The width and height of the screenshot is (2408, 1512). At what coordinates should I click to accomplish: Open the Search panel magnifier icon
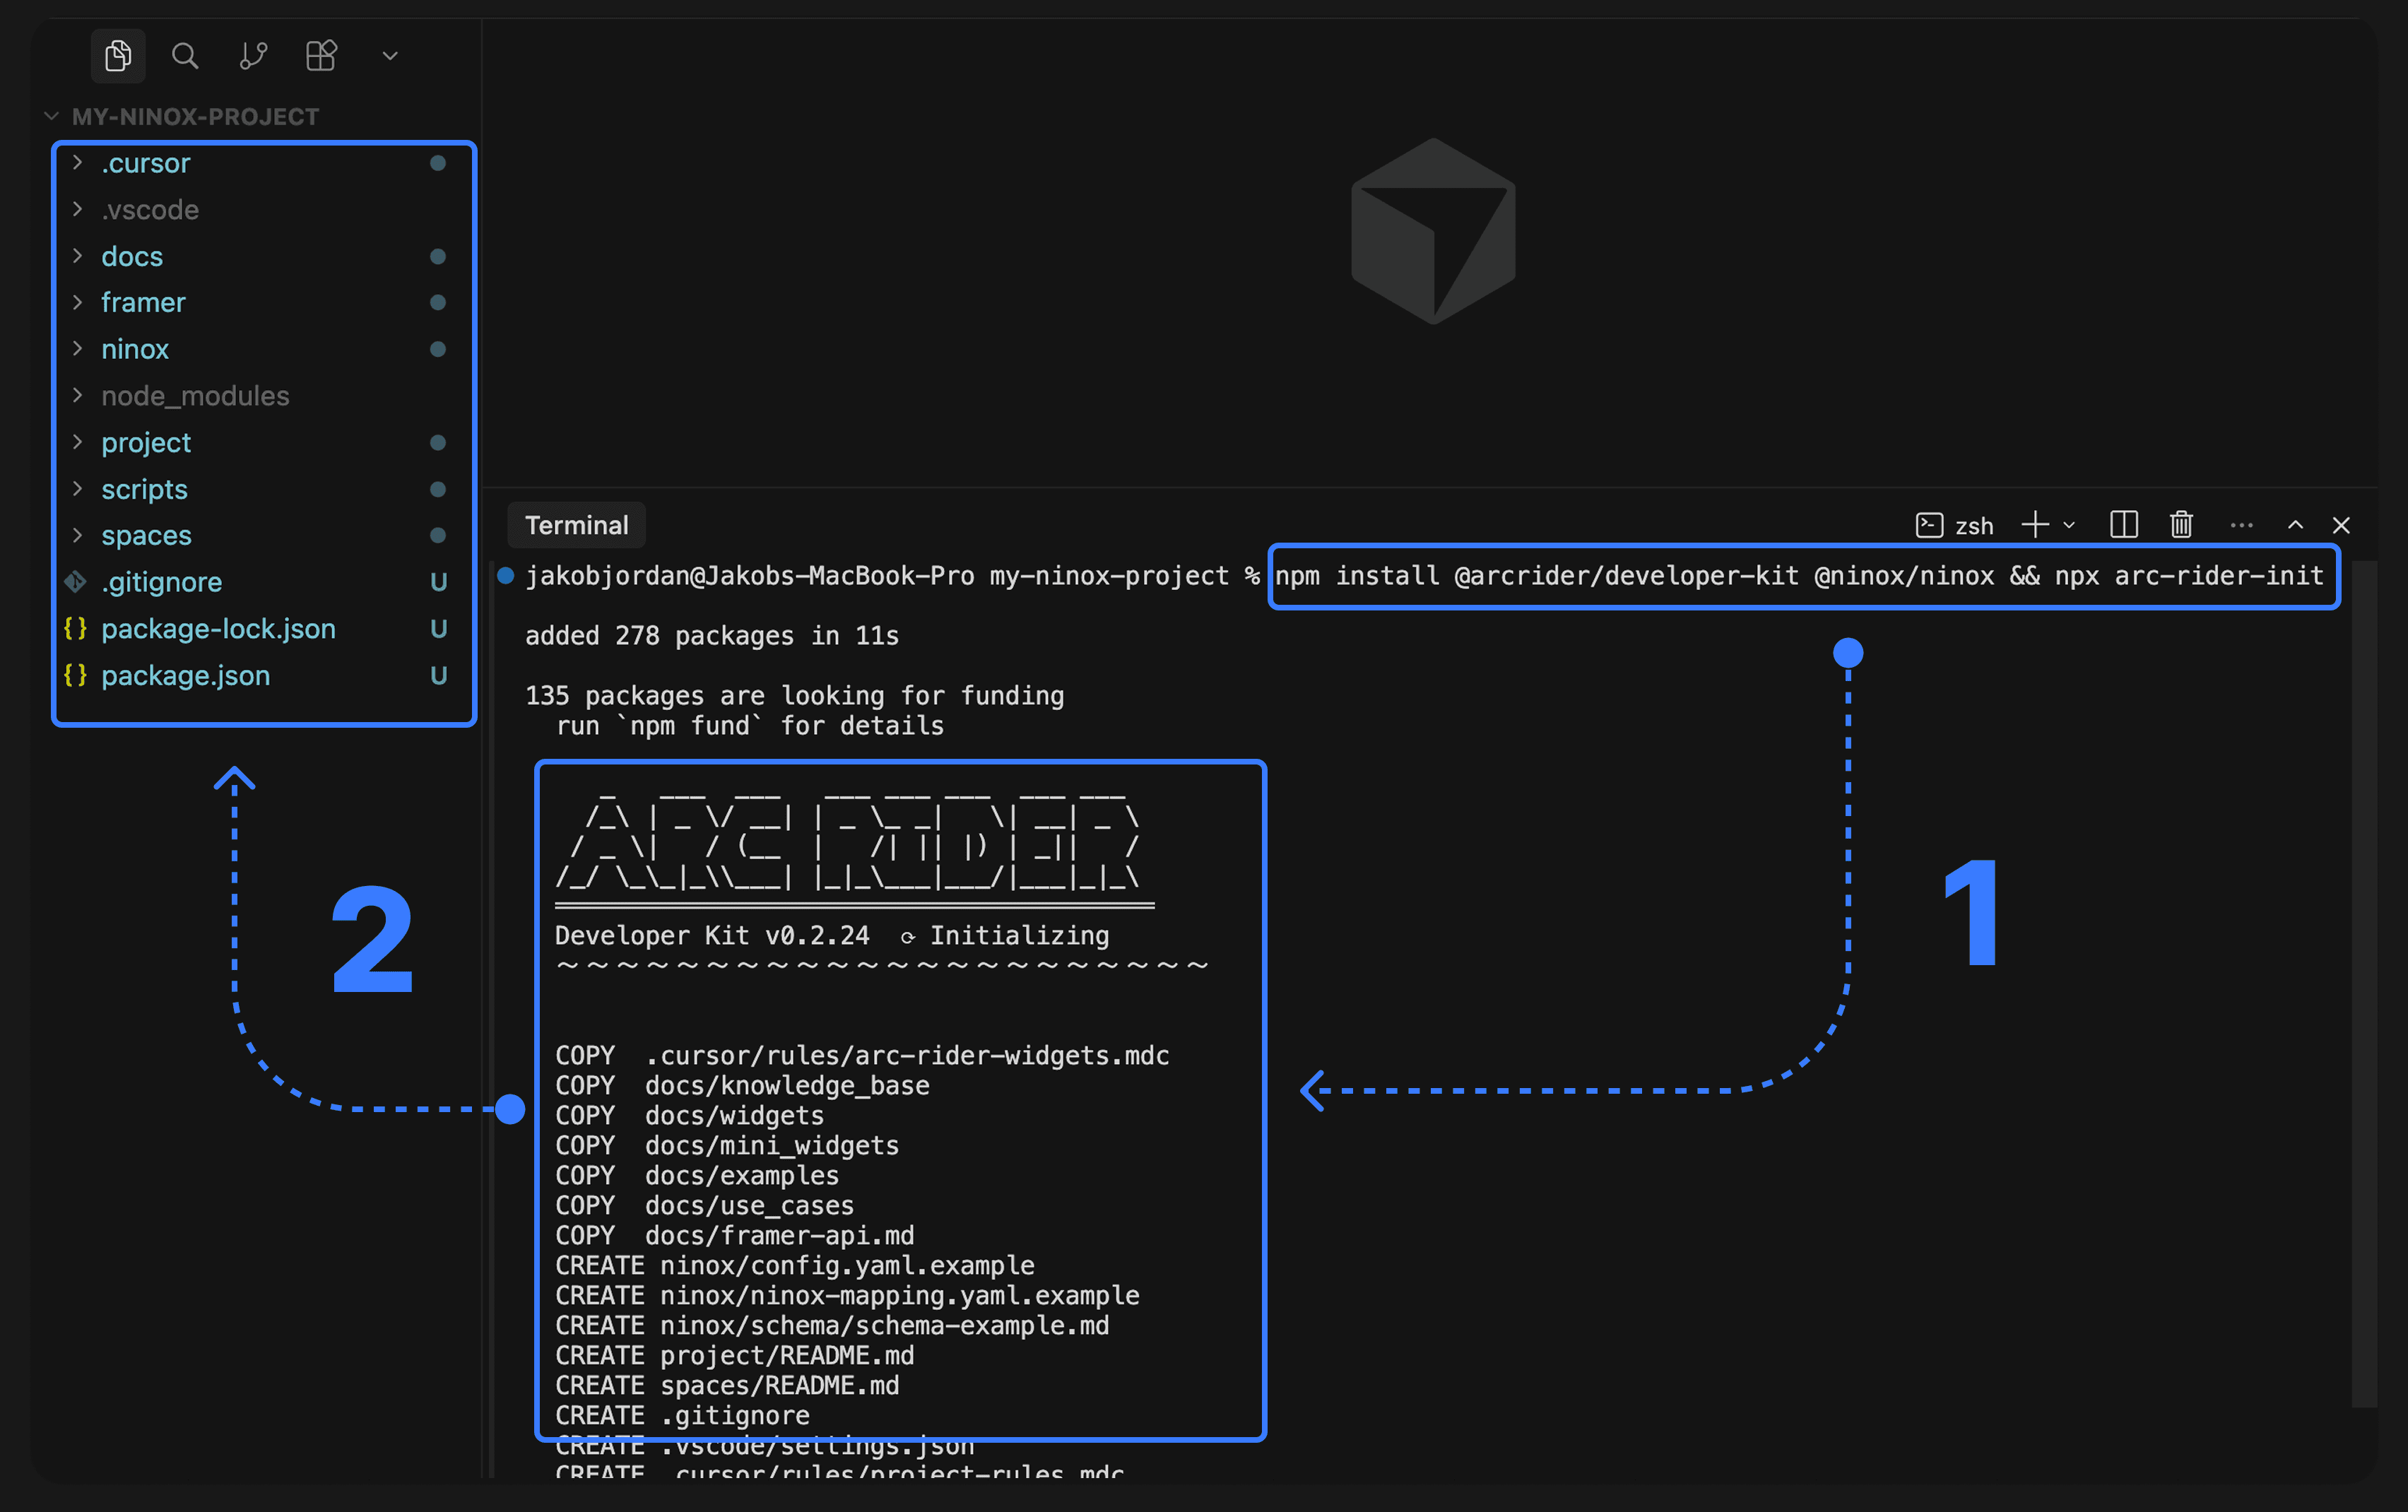(185, 56)
